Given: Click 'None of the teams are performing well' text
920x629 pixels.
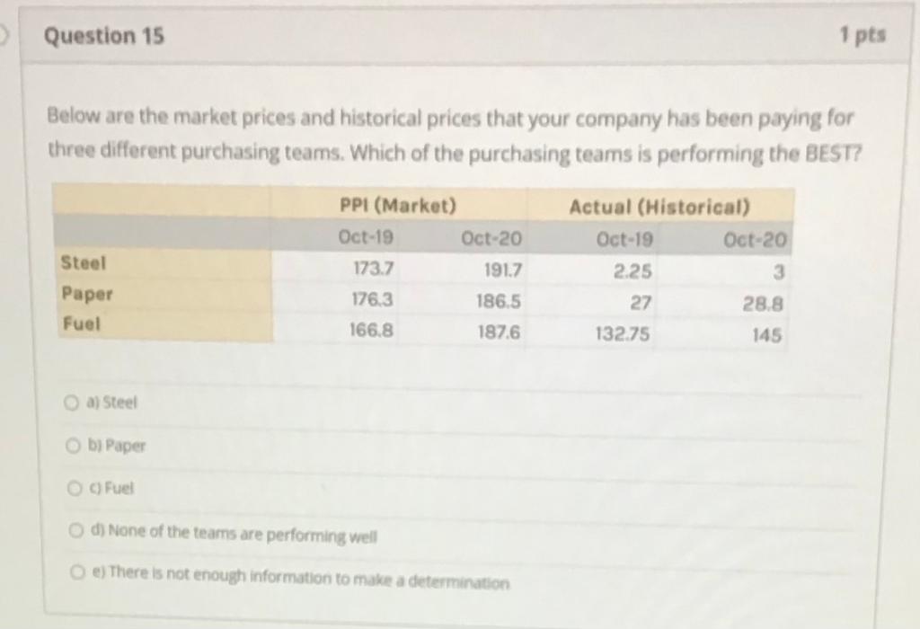Looking at the screenshot, I should point(243,534).
